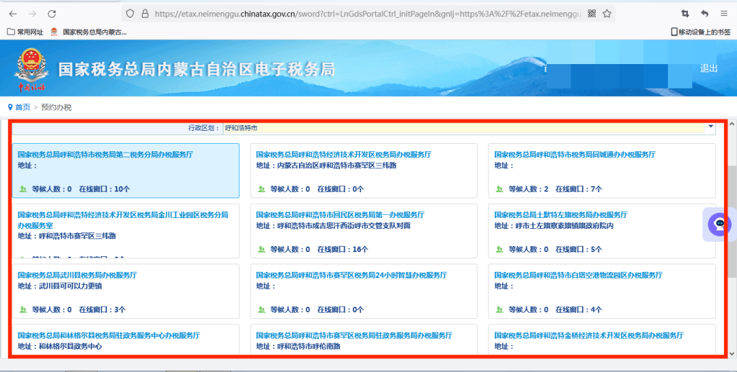Click the undo arrow toolbar icon

[x=704, y=14]
